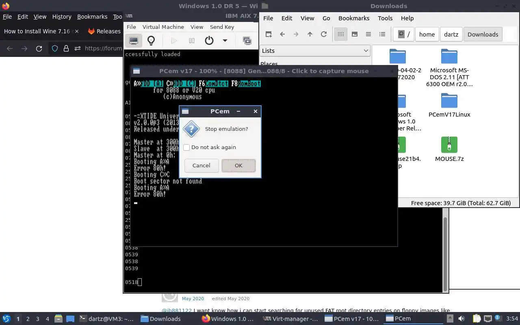Image resolution: width=520 pixels, height=325 pixels.
Task: Click the virt-manager power shutdown icon
Action: click(x=209, y=41)
